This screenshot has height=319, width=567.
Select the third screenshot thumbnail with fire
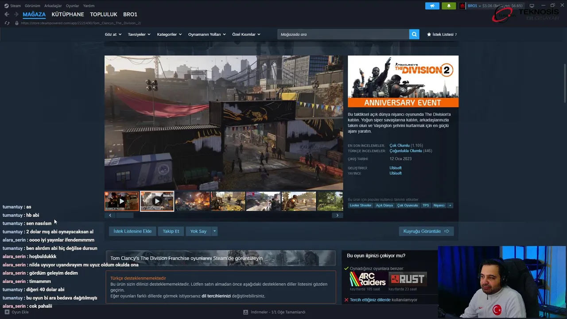coord(192,201)
